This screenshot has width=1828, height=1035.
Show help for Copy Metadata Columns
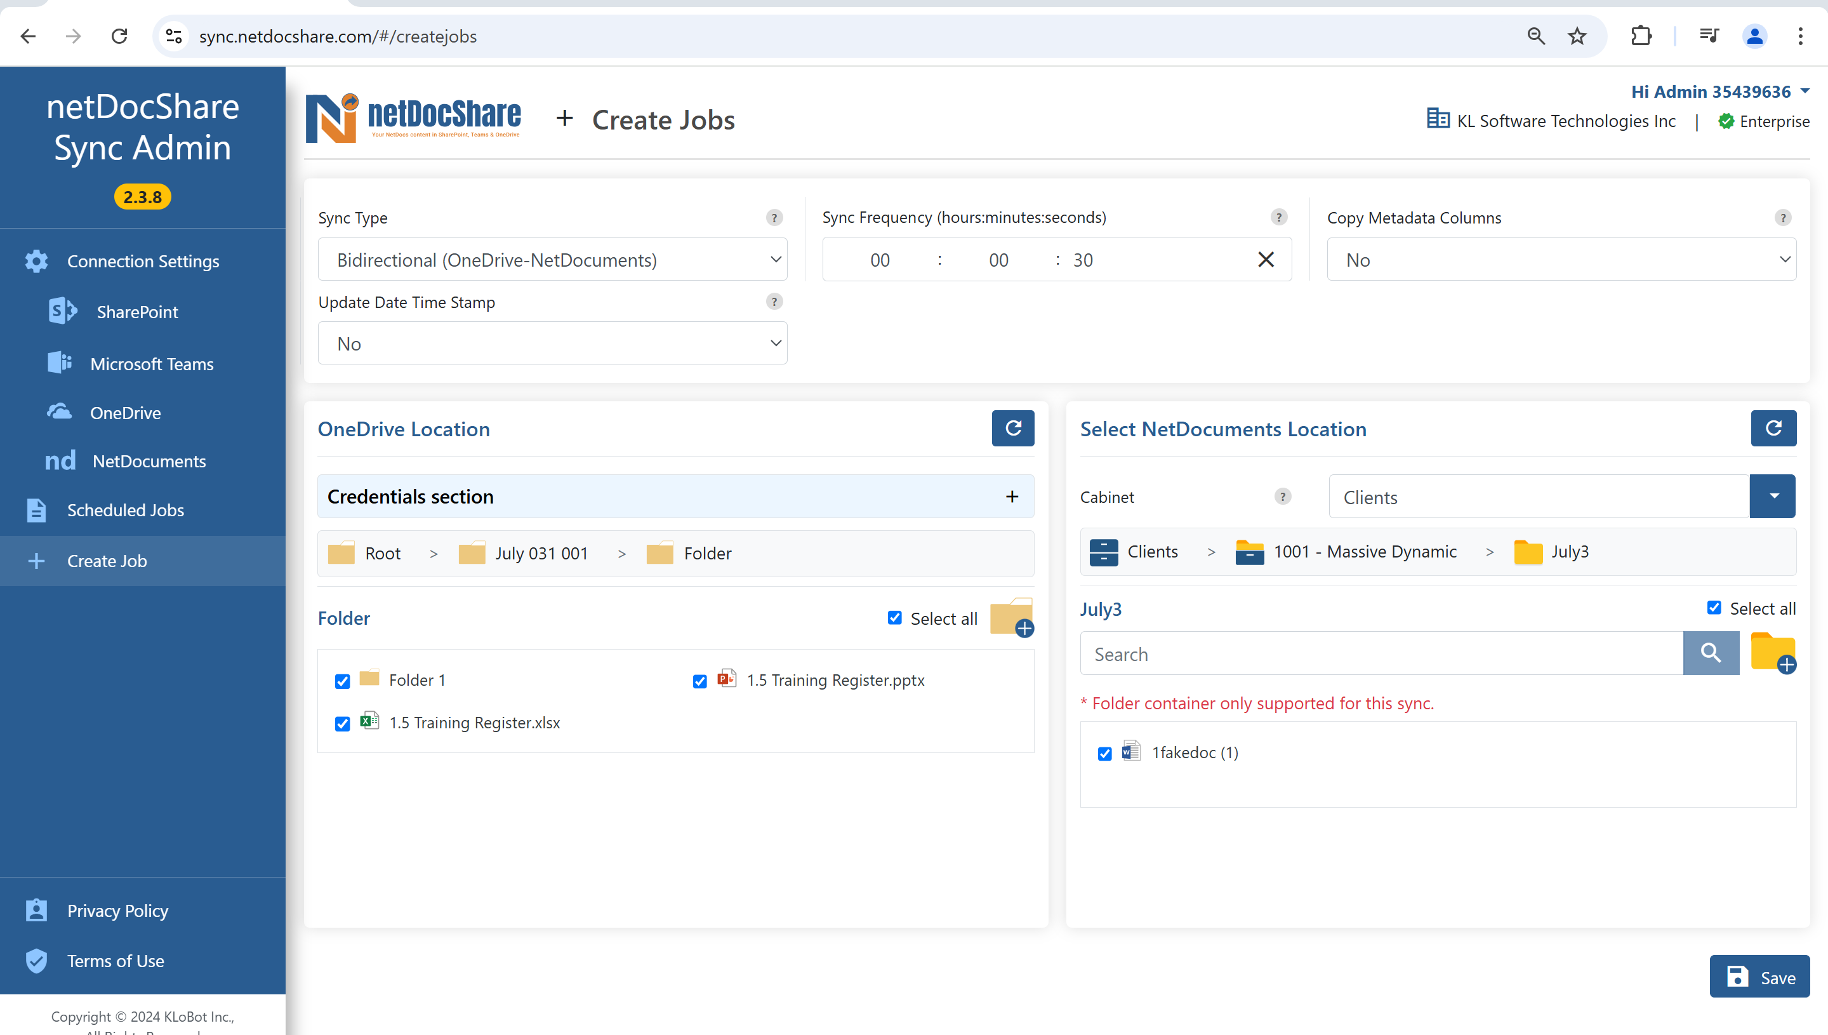tap(1782, 218)
